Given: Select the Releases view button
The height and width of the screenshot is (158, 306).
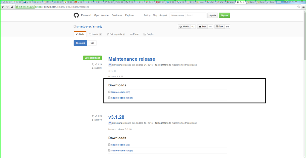Looking at the screenshot, I should pos(80,43).
